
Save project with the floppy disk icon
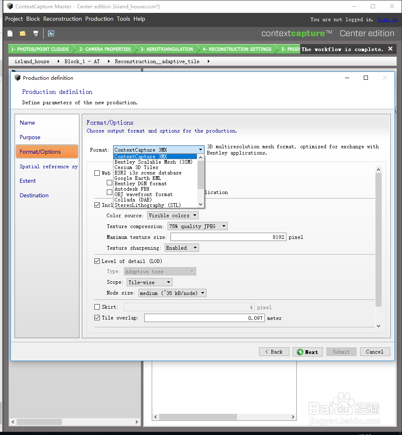click(x=35, y=34)
